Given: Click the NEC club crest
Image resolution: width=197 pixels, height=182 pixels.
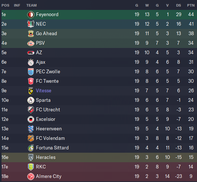Looking at the screenshot, I should click(x=31, y=24).
